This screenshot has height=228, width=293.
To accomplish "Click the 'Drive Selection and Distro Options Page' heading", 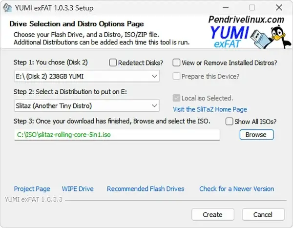I will [x=77, y=24].
